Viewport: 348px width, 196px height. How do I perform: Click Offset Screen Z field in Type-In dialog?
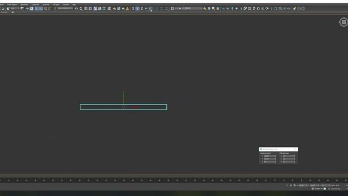point(288,162)
